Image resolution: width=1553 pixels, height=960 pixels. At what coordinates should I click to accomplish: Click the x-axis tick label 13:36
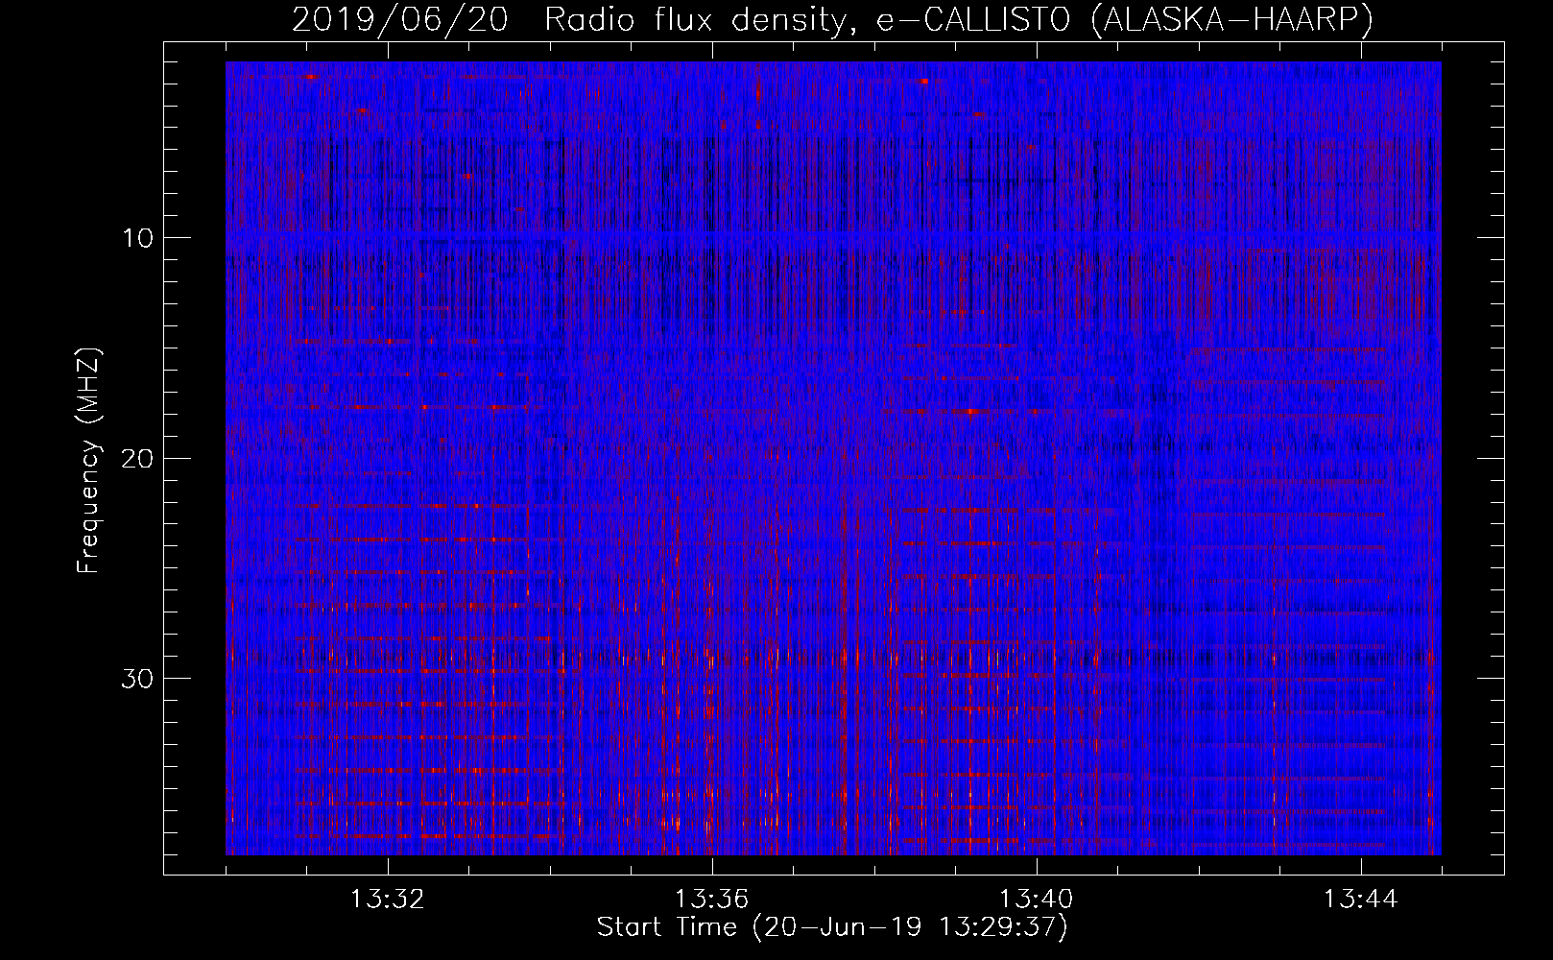click(711, 900)
